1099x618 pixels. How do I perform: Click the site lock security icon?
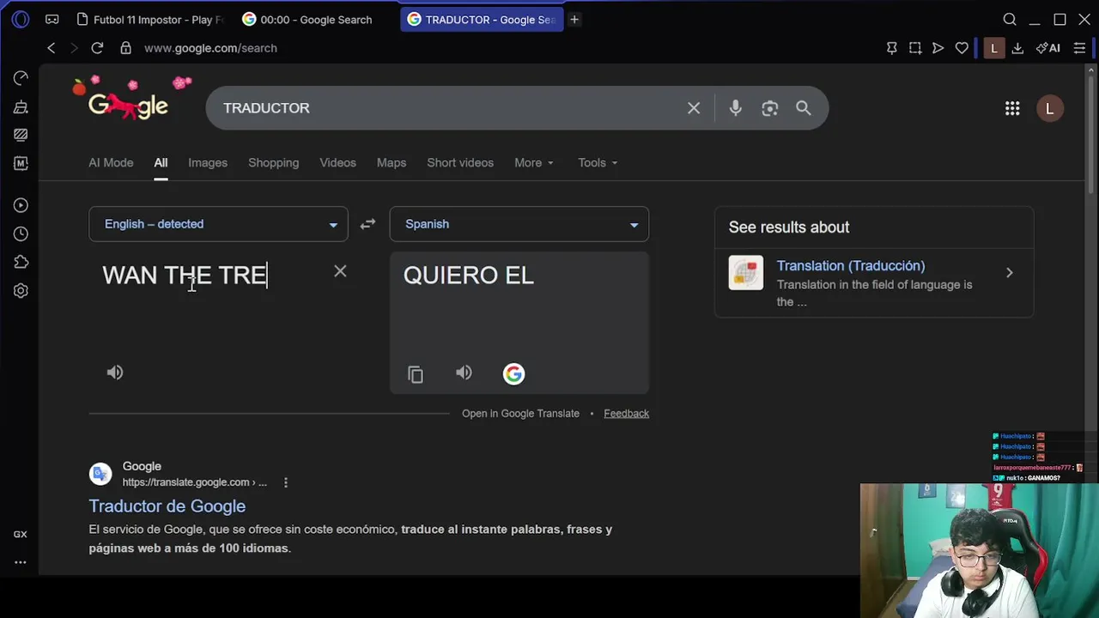(x=125, y=48)
